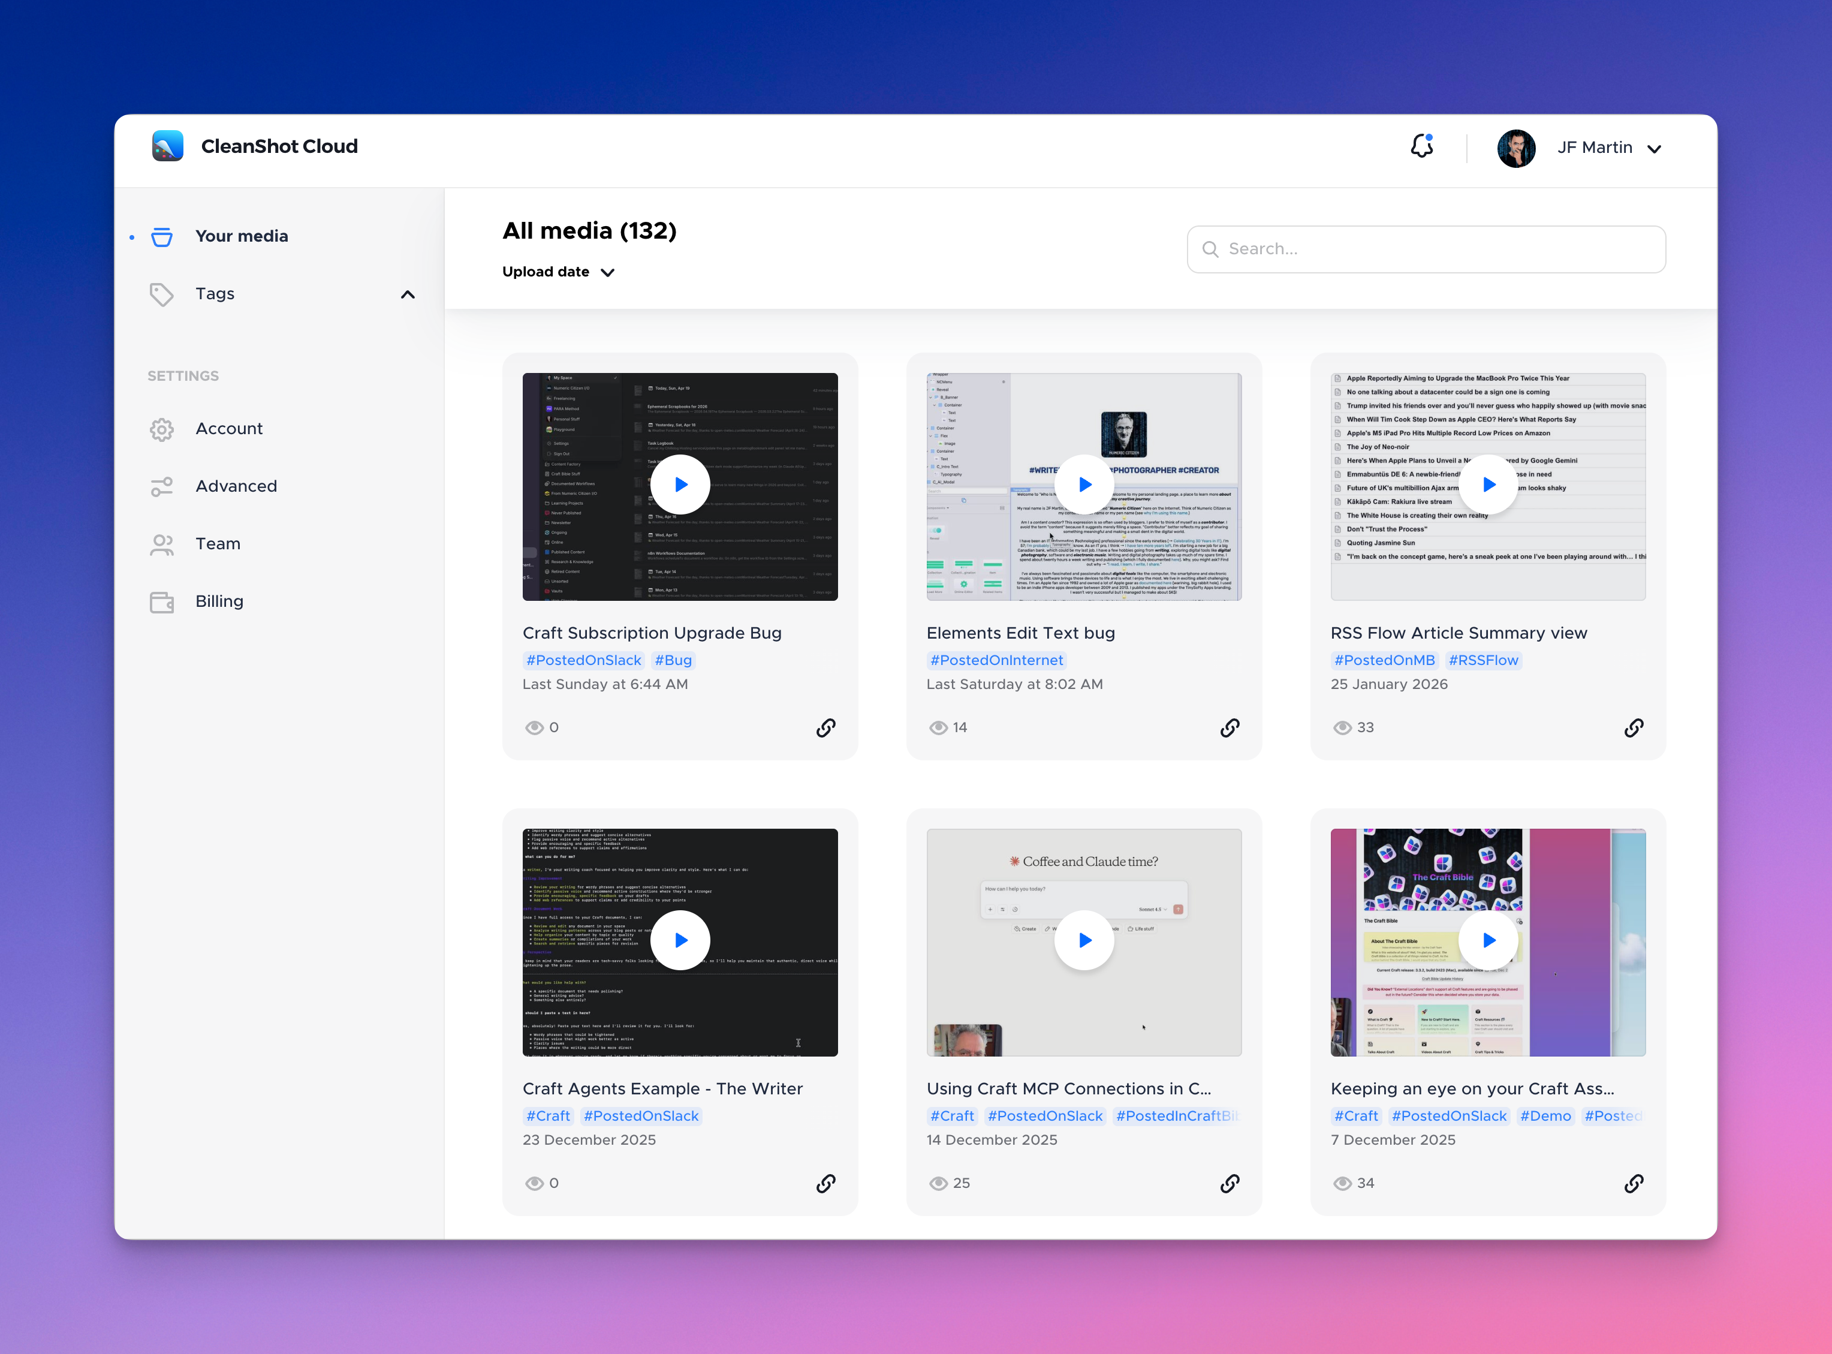Open Billing settings wallet icon
Screen dimensions: 1832x1354
tap(162, 601)
